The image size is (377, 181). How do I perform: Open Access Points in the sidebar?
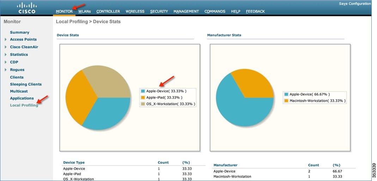coord(23,39)
